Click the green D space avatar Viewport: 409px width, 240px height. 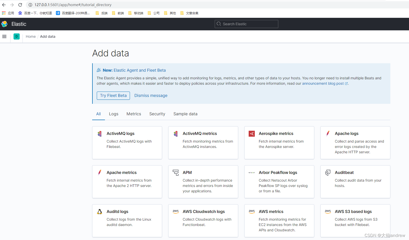coord(17,36)
